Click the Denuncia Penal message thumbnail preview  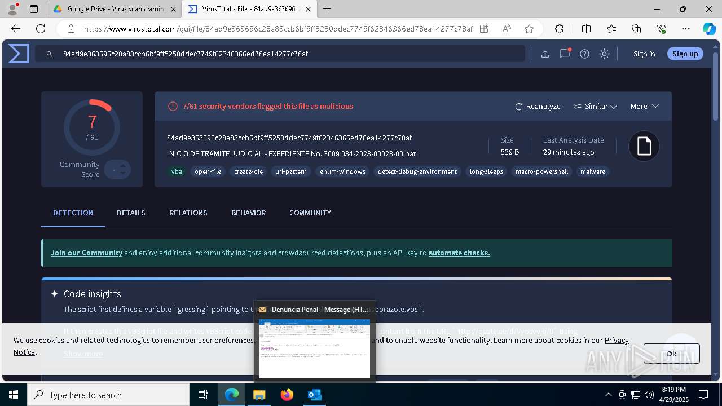click(x=314, y=348)
